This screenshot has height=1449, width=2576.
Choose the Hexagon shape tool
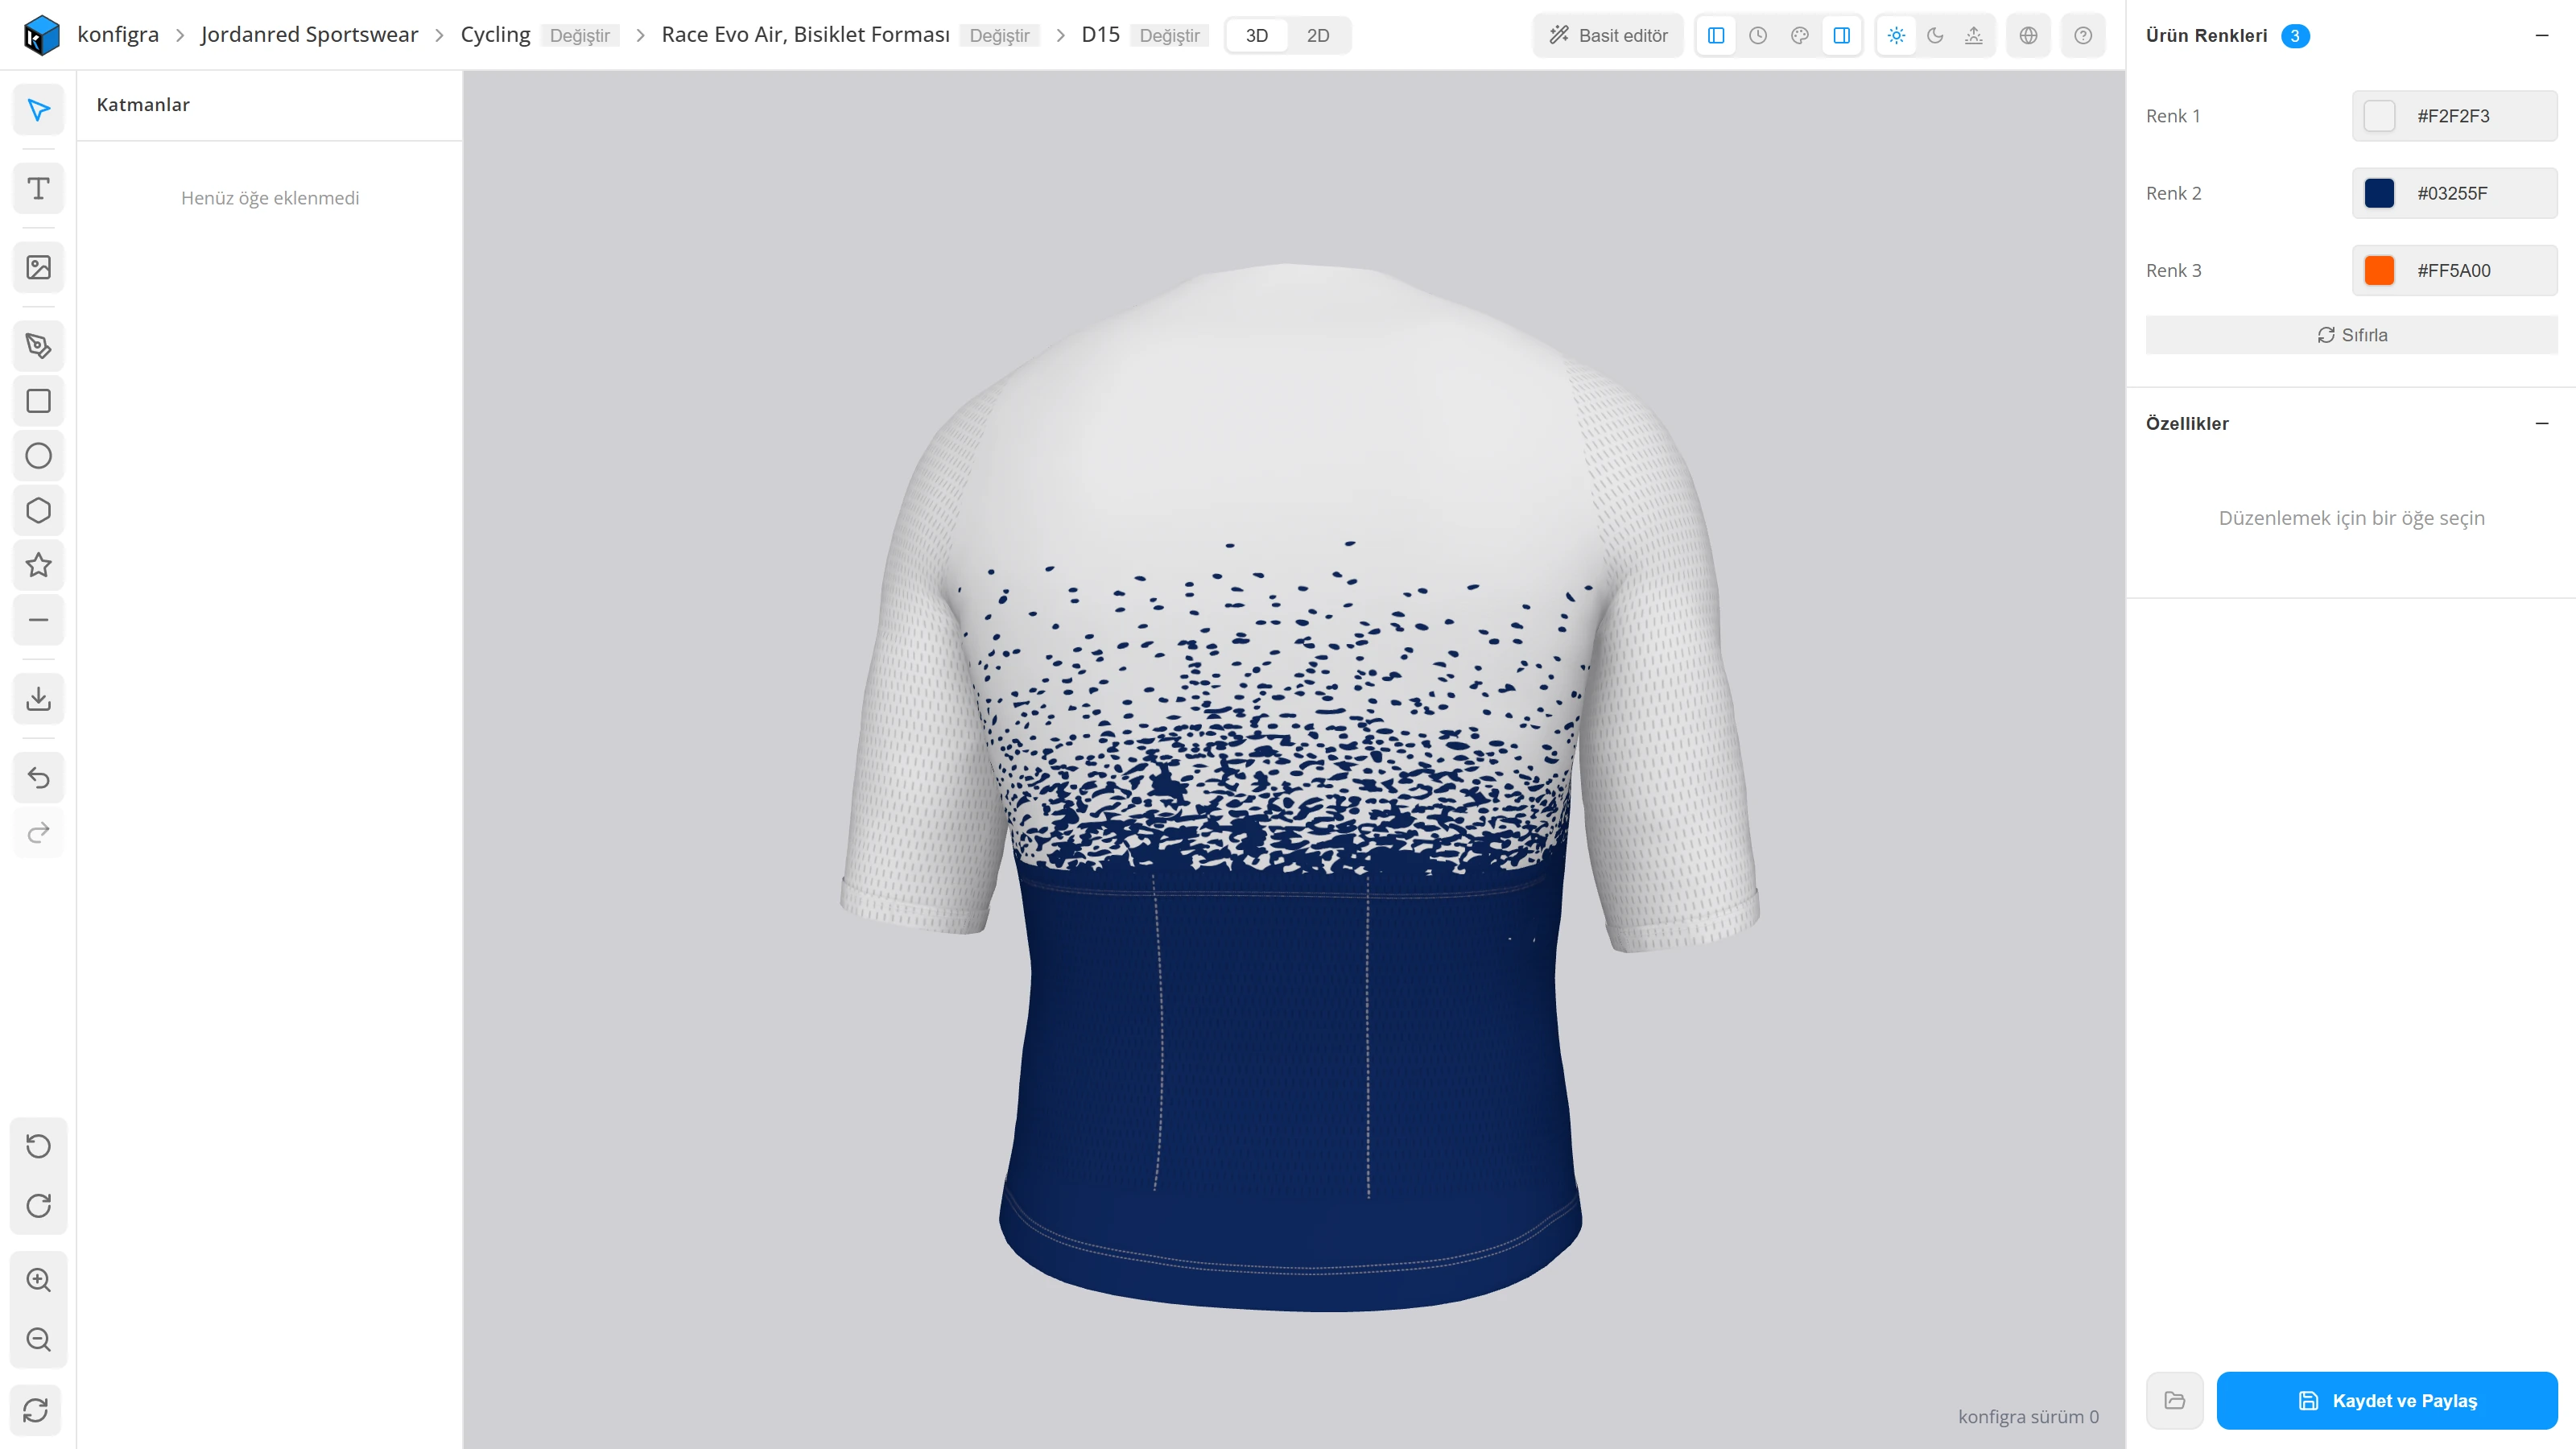tap(38, 510)
